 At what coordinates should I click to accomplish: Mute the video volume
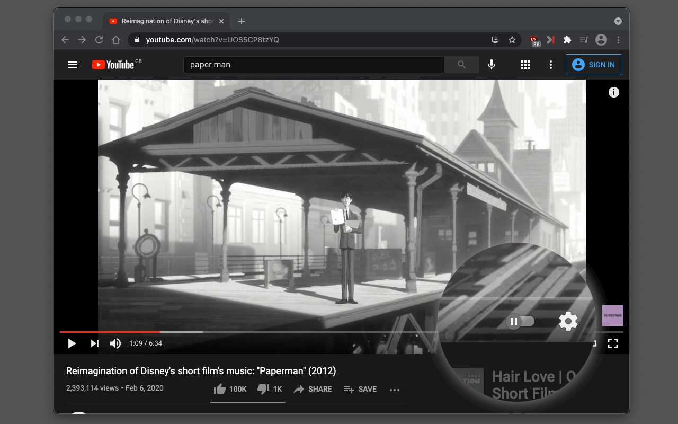[x=115, y=343]
